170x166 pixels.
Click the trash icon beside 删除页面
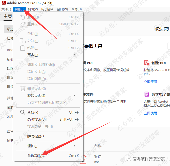[x=23, y=89]
